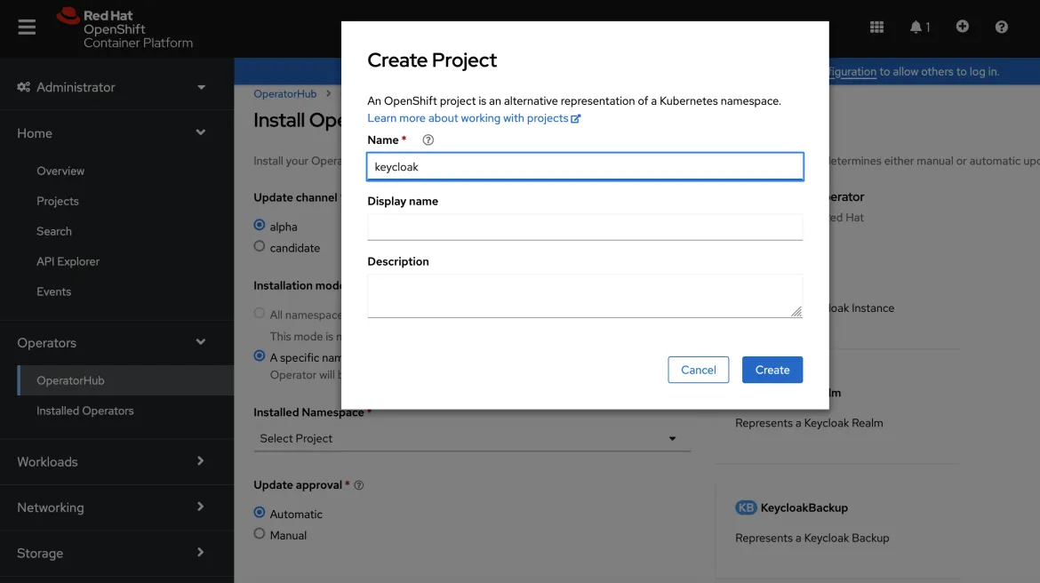
Task: Click the Name input containing keycloak
Action: tap(584, 166)
